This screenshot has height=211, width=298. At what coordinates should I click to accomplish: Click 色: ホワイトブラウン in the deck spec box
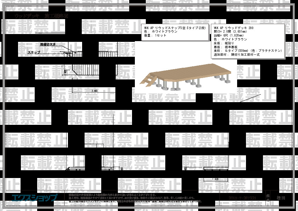230,39
